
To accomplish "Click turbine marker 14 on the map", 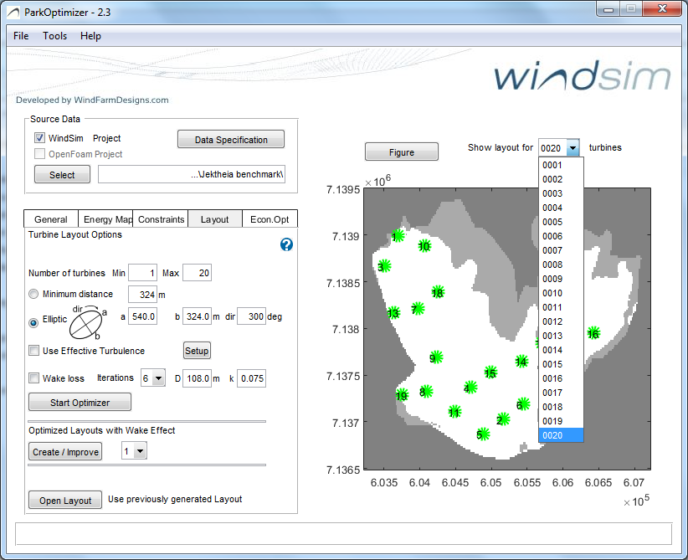I will tap(521, 362).
